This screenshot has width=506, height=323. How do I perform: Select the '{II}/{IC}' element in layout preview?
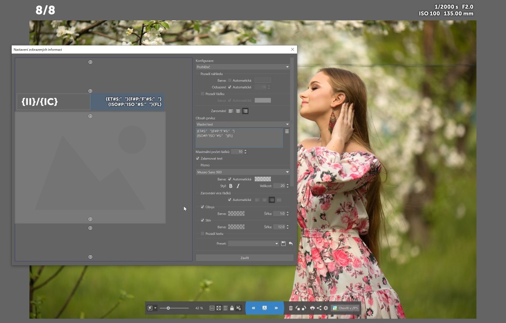(x=53, y=102)
